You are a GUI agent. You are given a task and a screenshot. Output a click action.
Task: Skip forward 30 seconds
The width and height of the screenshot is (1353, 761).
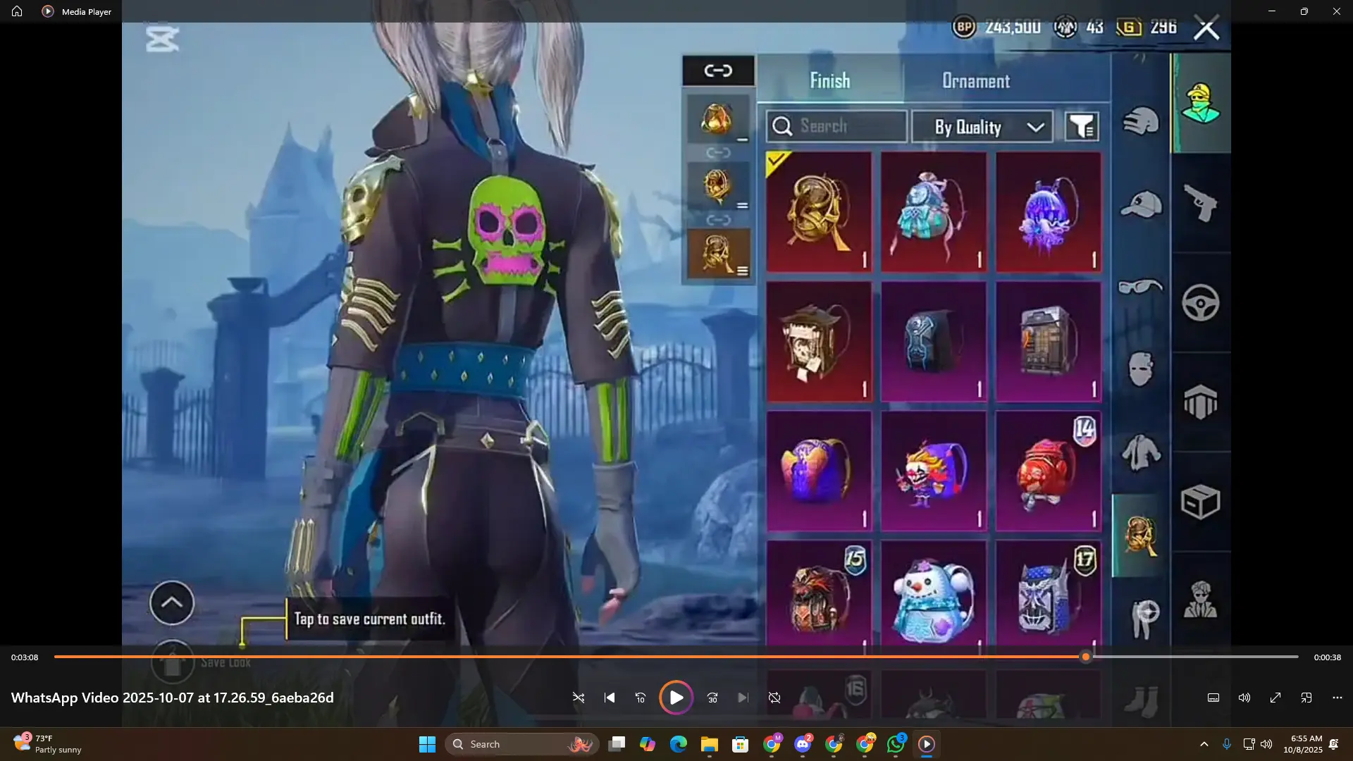712,698
